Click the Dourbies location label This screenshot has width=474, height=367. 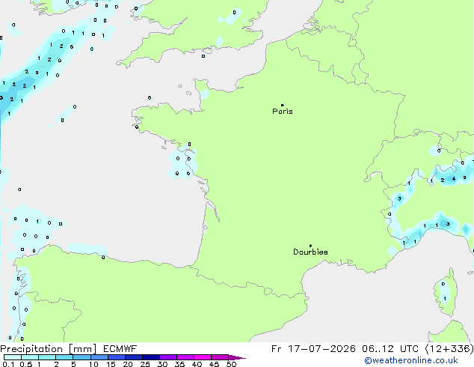click(x=310, y=252)
